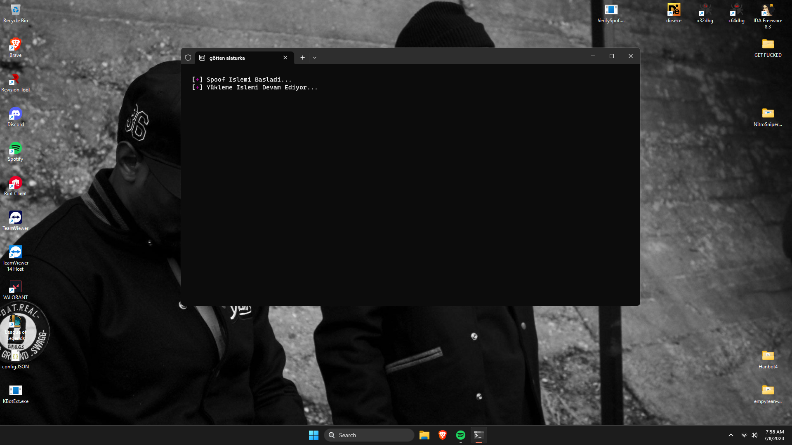
Task: Click the Yükleme Islemi Devam Ediyor line
Action: coord(255,87)
